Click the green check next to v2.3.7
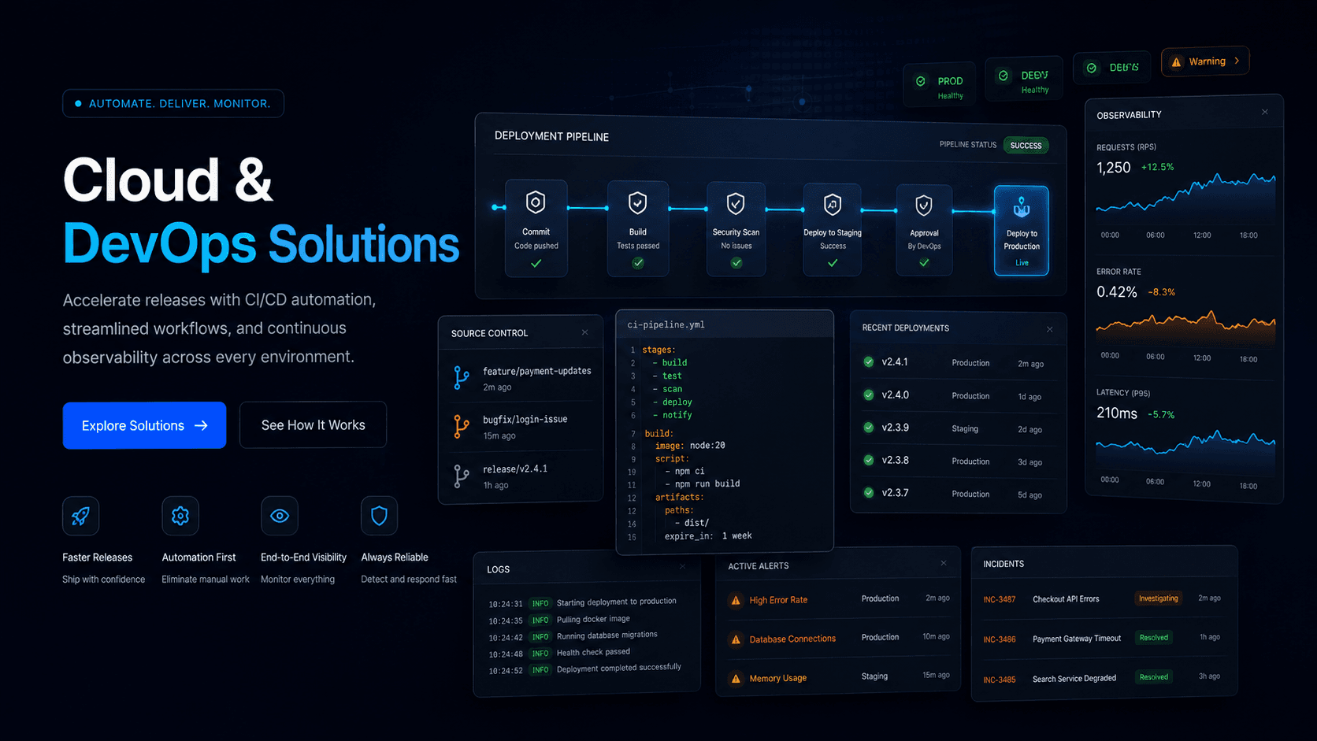Screen dimensions: 1317x741 tap(869, 493)
